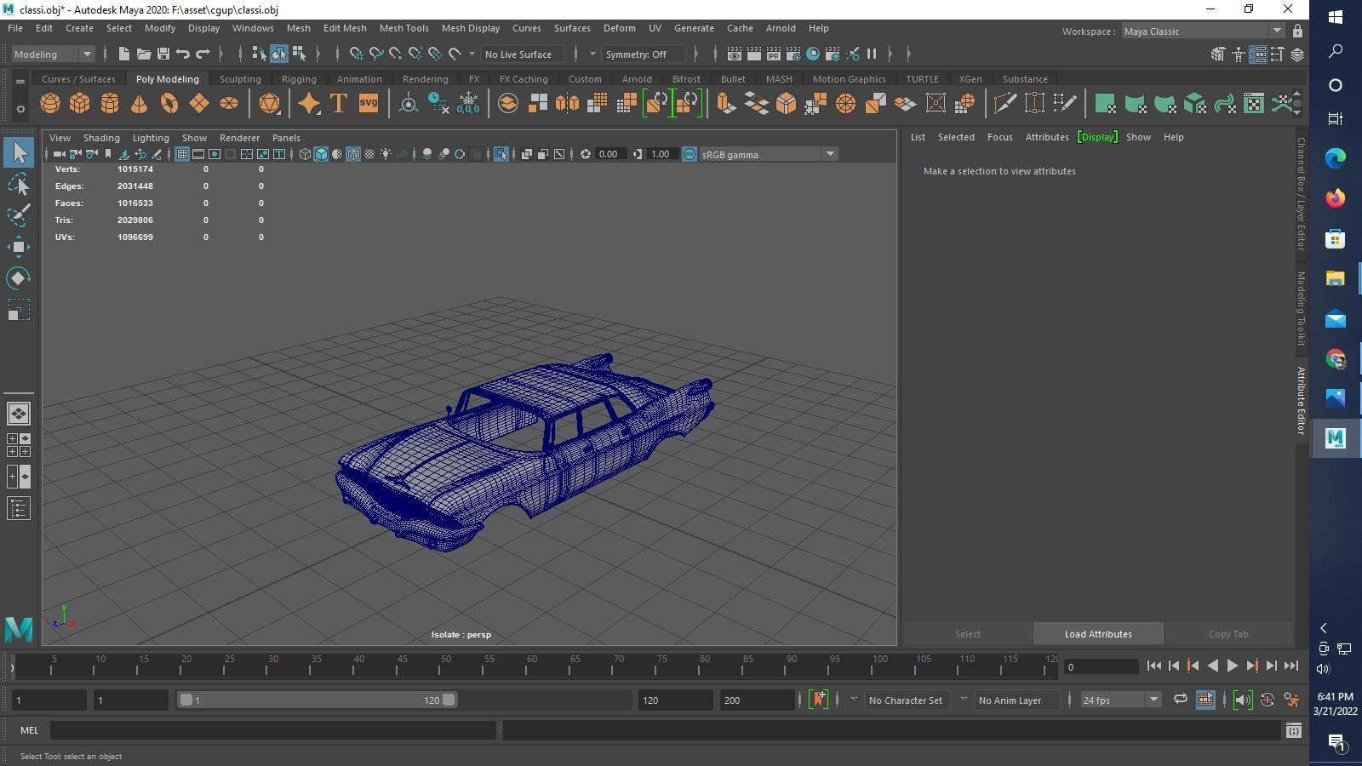Click the time slider at frame 60

click(531, 665)
